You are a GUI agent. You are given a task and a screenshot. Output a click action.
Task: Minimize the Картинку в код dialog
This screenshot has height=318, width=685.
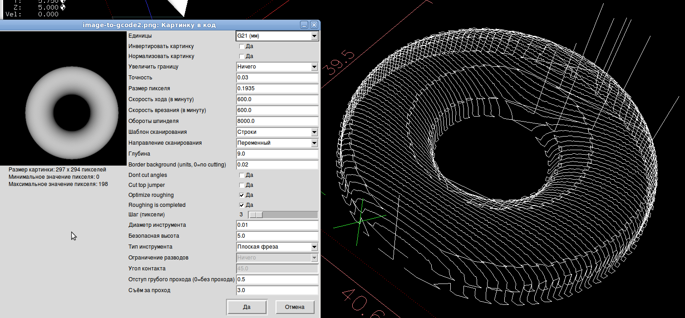[304, 25]
